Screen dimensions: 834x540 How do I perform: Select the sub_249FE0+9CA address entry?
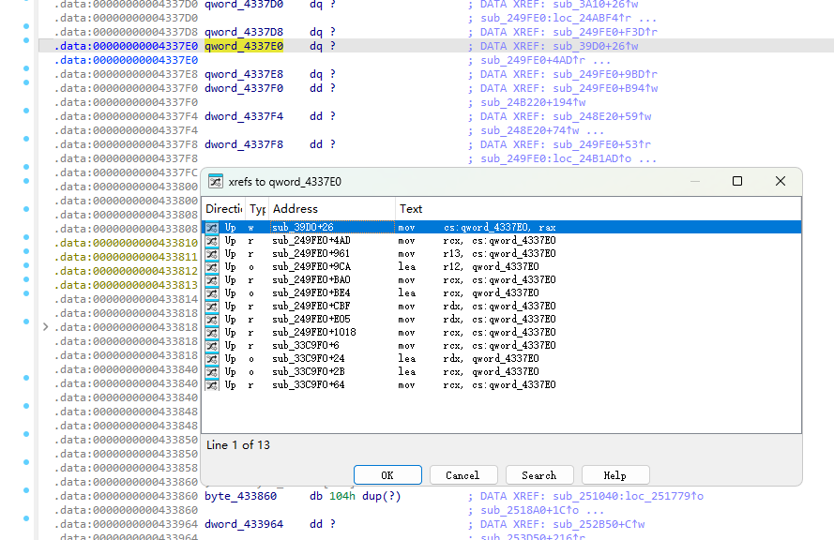point(311,267)
